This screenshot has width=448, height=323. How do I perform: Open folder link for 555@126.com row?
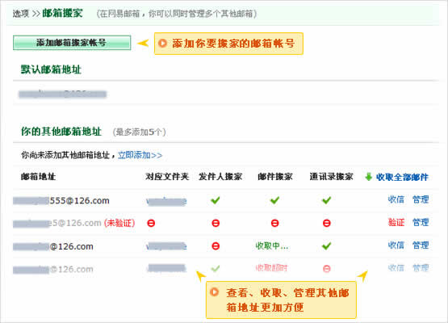coord(166,202)
